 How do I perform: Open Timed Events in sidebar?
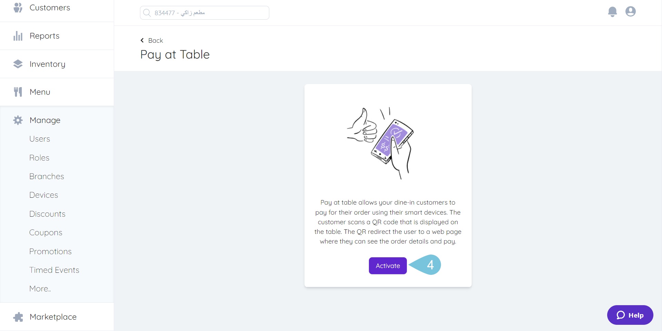tap(54, 270)
